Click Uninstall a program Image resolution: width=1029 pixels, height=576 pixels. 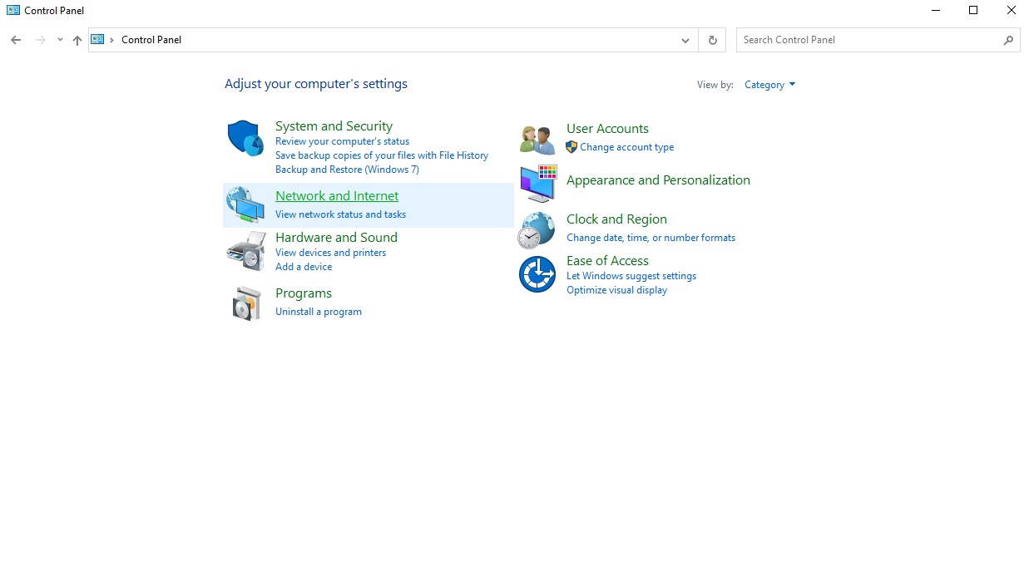[319, 312]
